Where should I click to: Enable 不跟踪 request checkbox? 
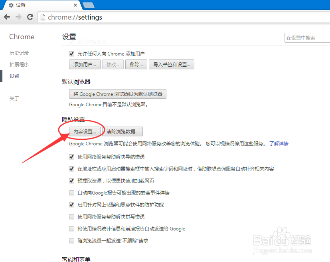click(x=71, y=240)
